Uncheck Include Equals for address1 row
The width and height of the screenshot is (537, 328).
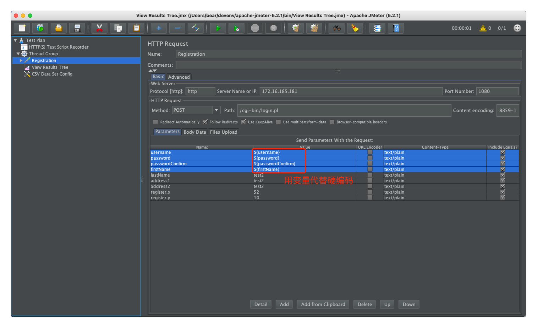tap(503, 180)
